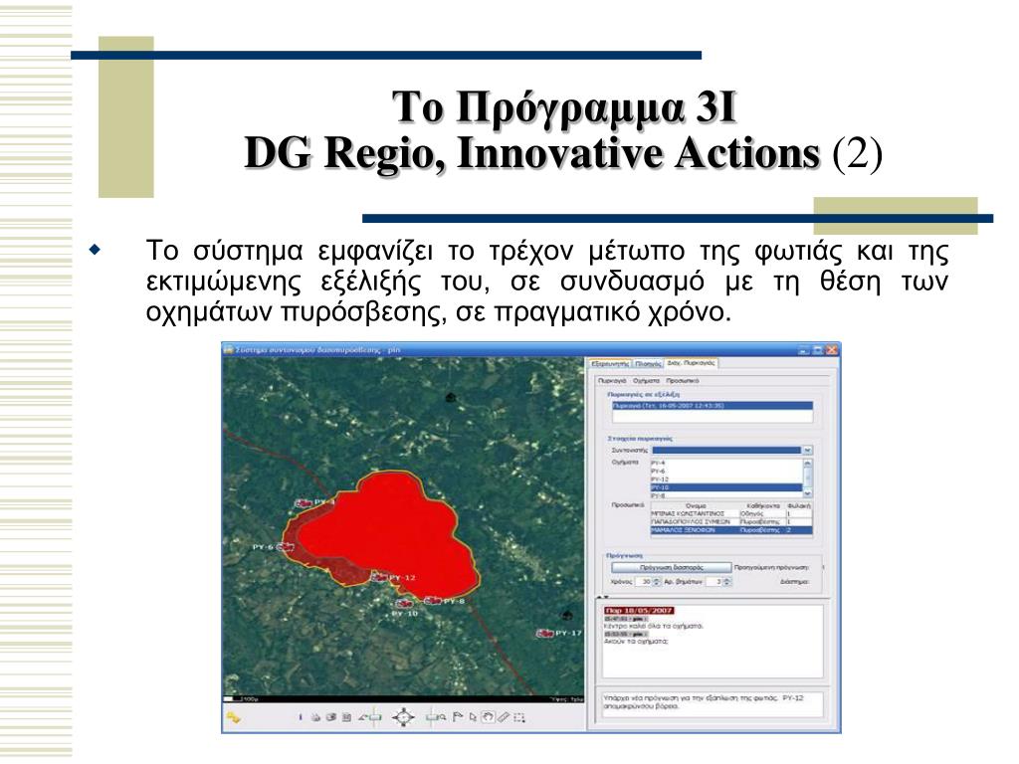Select the info tool in the map toolbar
Viewport: 1019px width, 764px height.
301,717
